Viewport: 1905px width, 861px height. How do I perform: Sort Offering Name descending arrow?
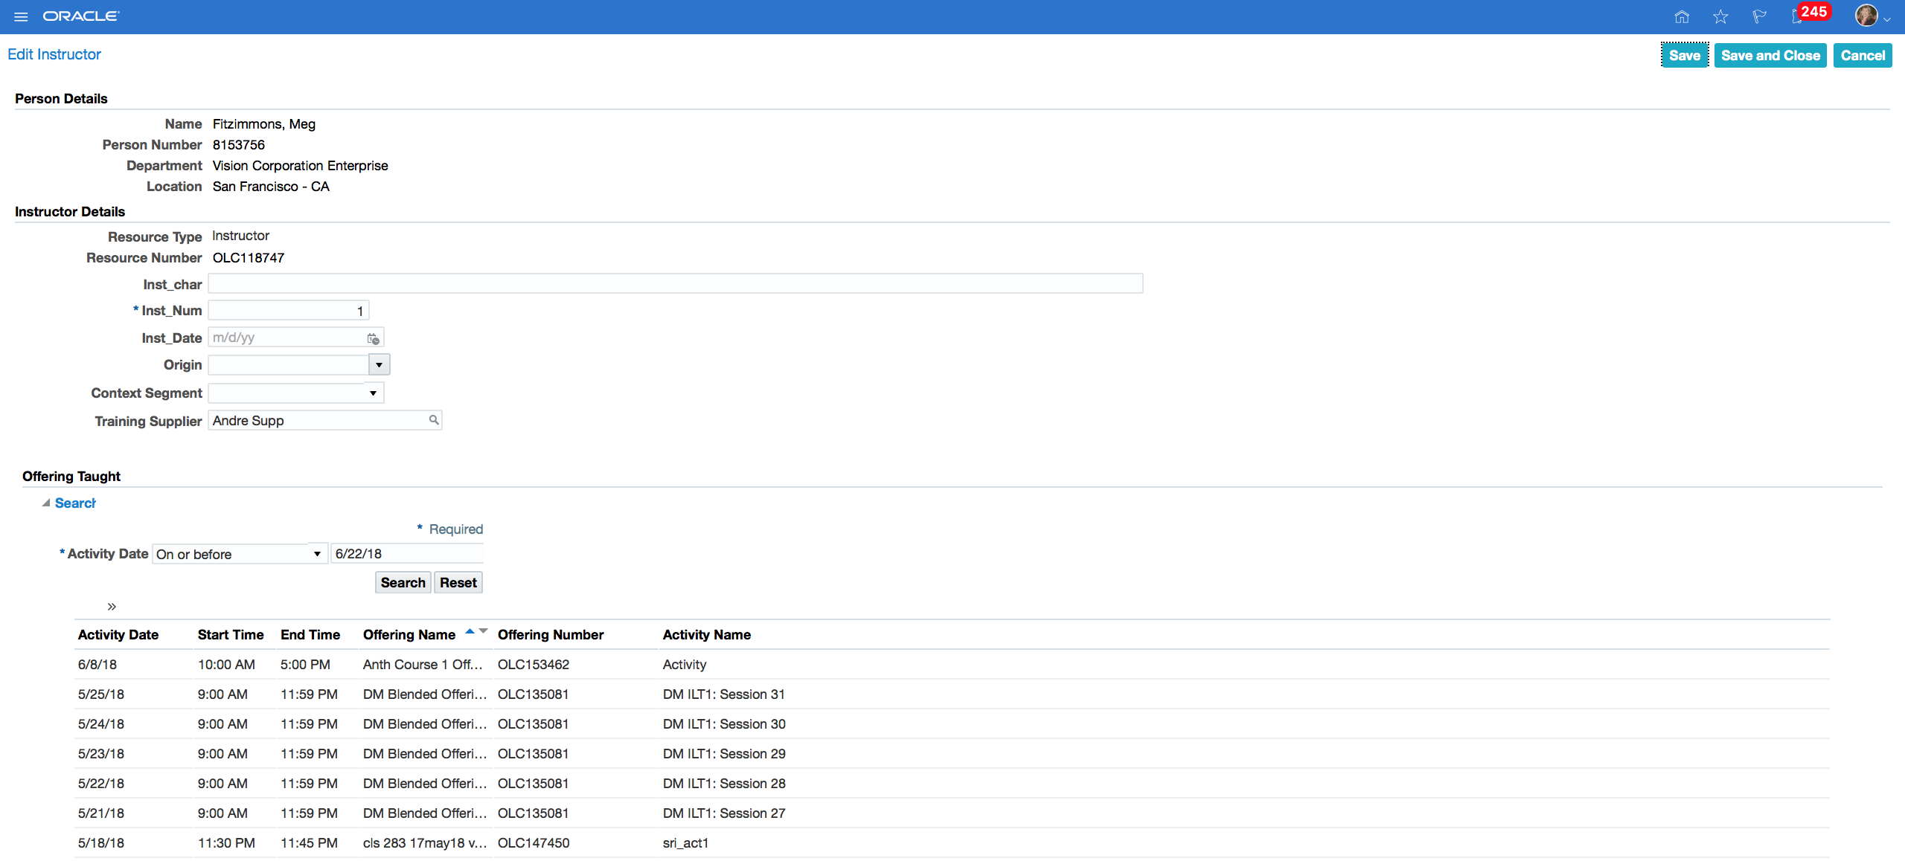pos(483,631)
